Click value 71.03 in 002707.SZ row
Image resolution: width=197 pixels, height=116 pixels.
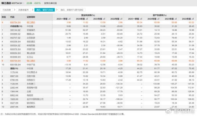[x=139, y=38]
